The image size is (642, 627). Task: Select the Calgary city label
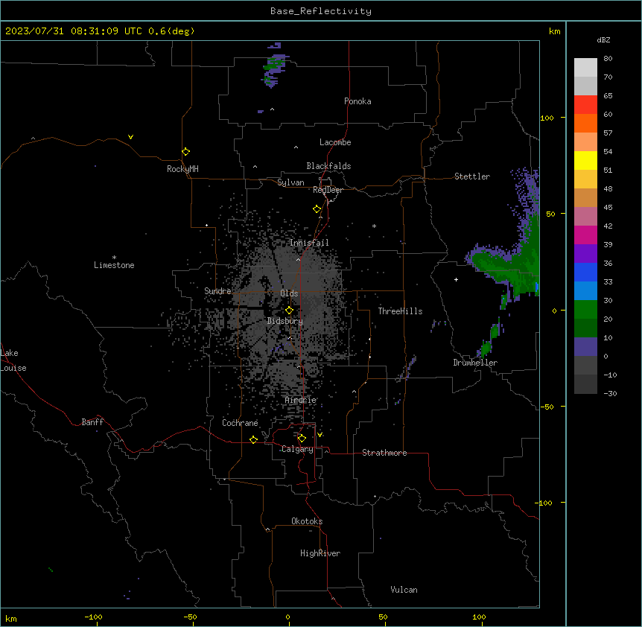pos(297,449)
